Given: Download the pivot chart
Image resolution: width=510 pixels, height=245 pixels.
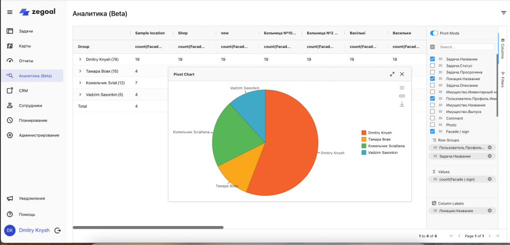Looking at the screenshot, I should point(402,104).
